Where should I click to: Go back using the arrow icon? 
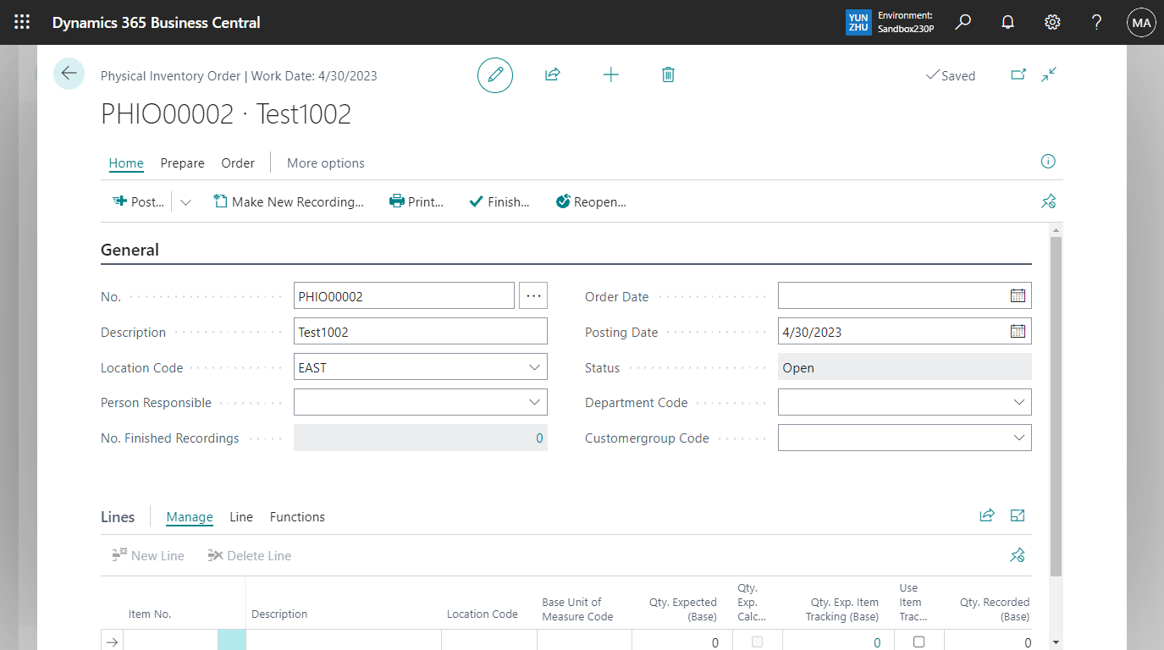pyautogui.click(x=69, y=74)
